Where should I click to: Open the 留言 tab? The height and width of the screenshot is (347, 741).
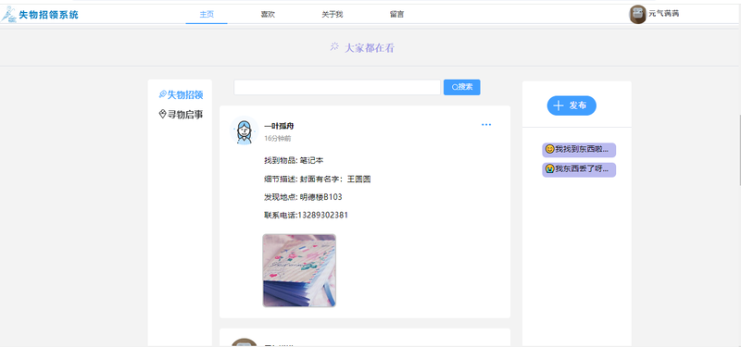point(397,15)
